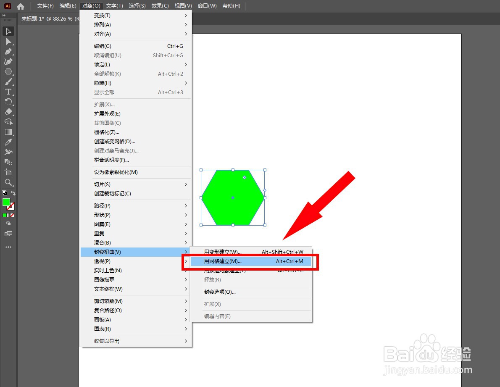Screen dimensions: 500x387
Task: Select the Type tool
Action: pos(8,92)
